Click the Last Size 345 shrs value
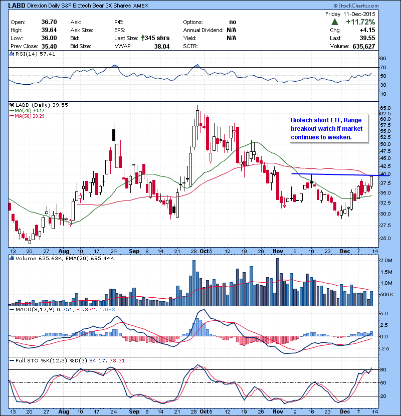The height and width of the screenshot is (416, 401). tap(157, 38)
